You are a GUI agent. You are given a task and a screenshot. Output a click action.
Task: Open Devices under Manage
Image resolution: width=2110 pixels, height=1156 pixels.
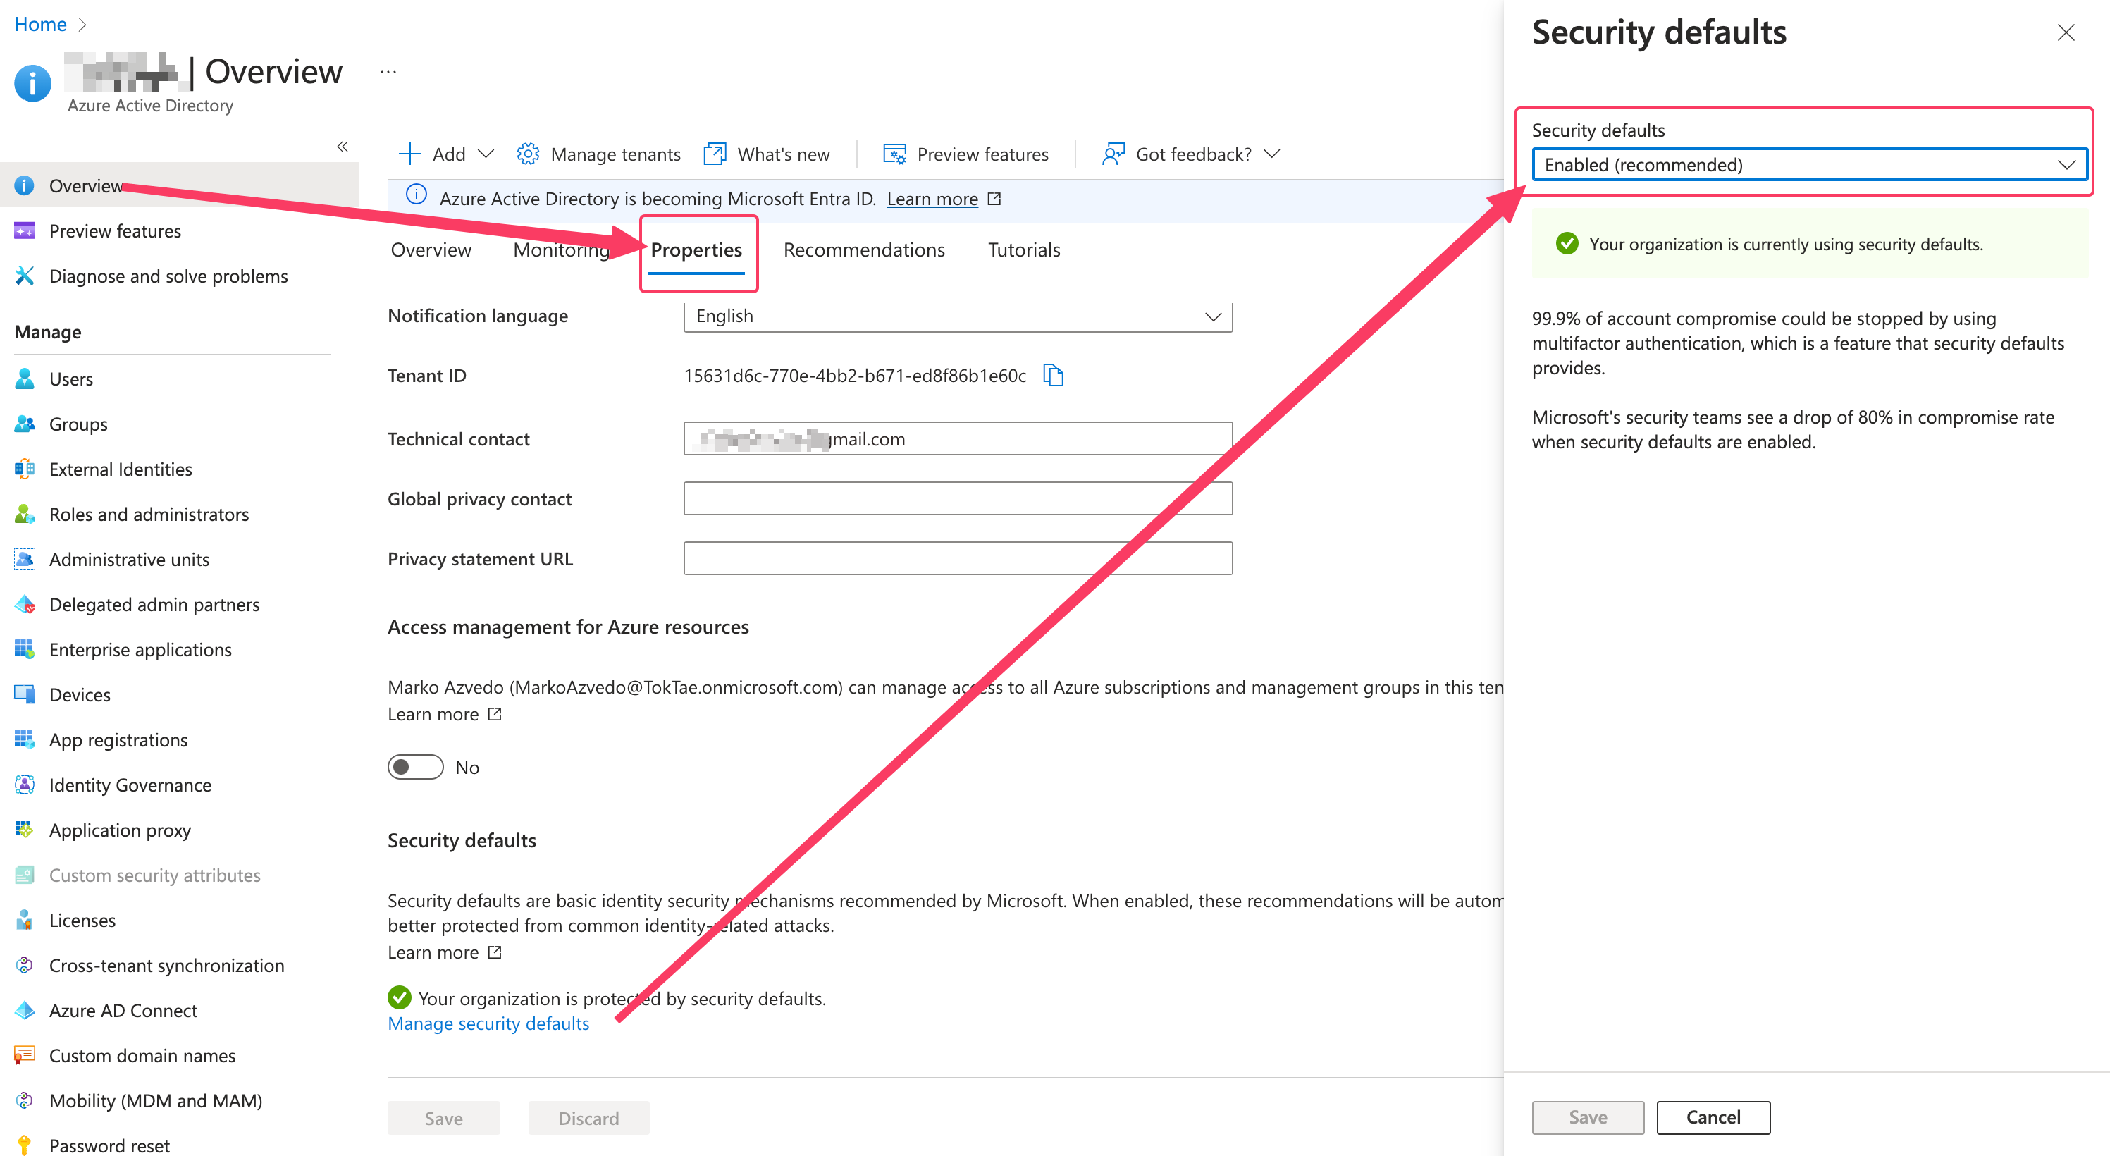click(80, 694)
